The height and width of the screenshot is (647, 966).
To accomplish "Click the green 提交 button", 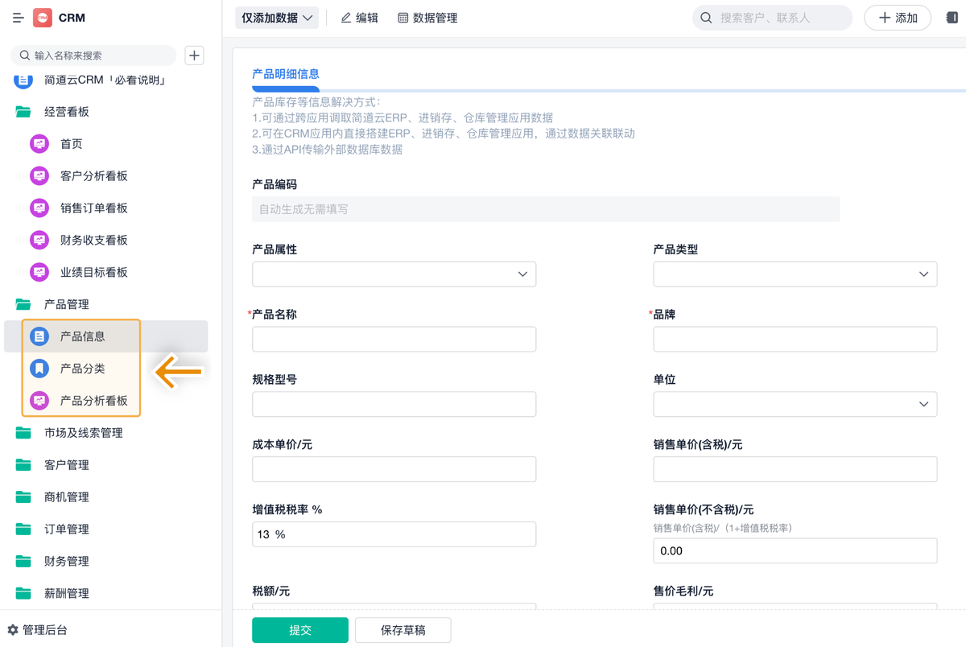I will pos(300,630).
